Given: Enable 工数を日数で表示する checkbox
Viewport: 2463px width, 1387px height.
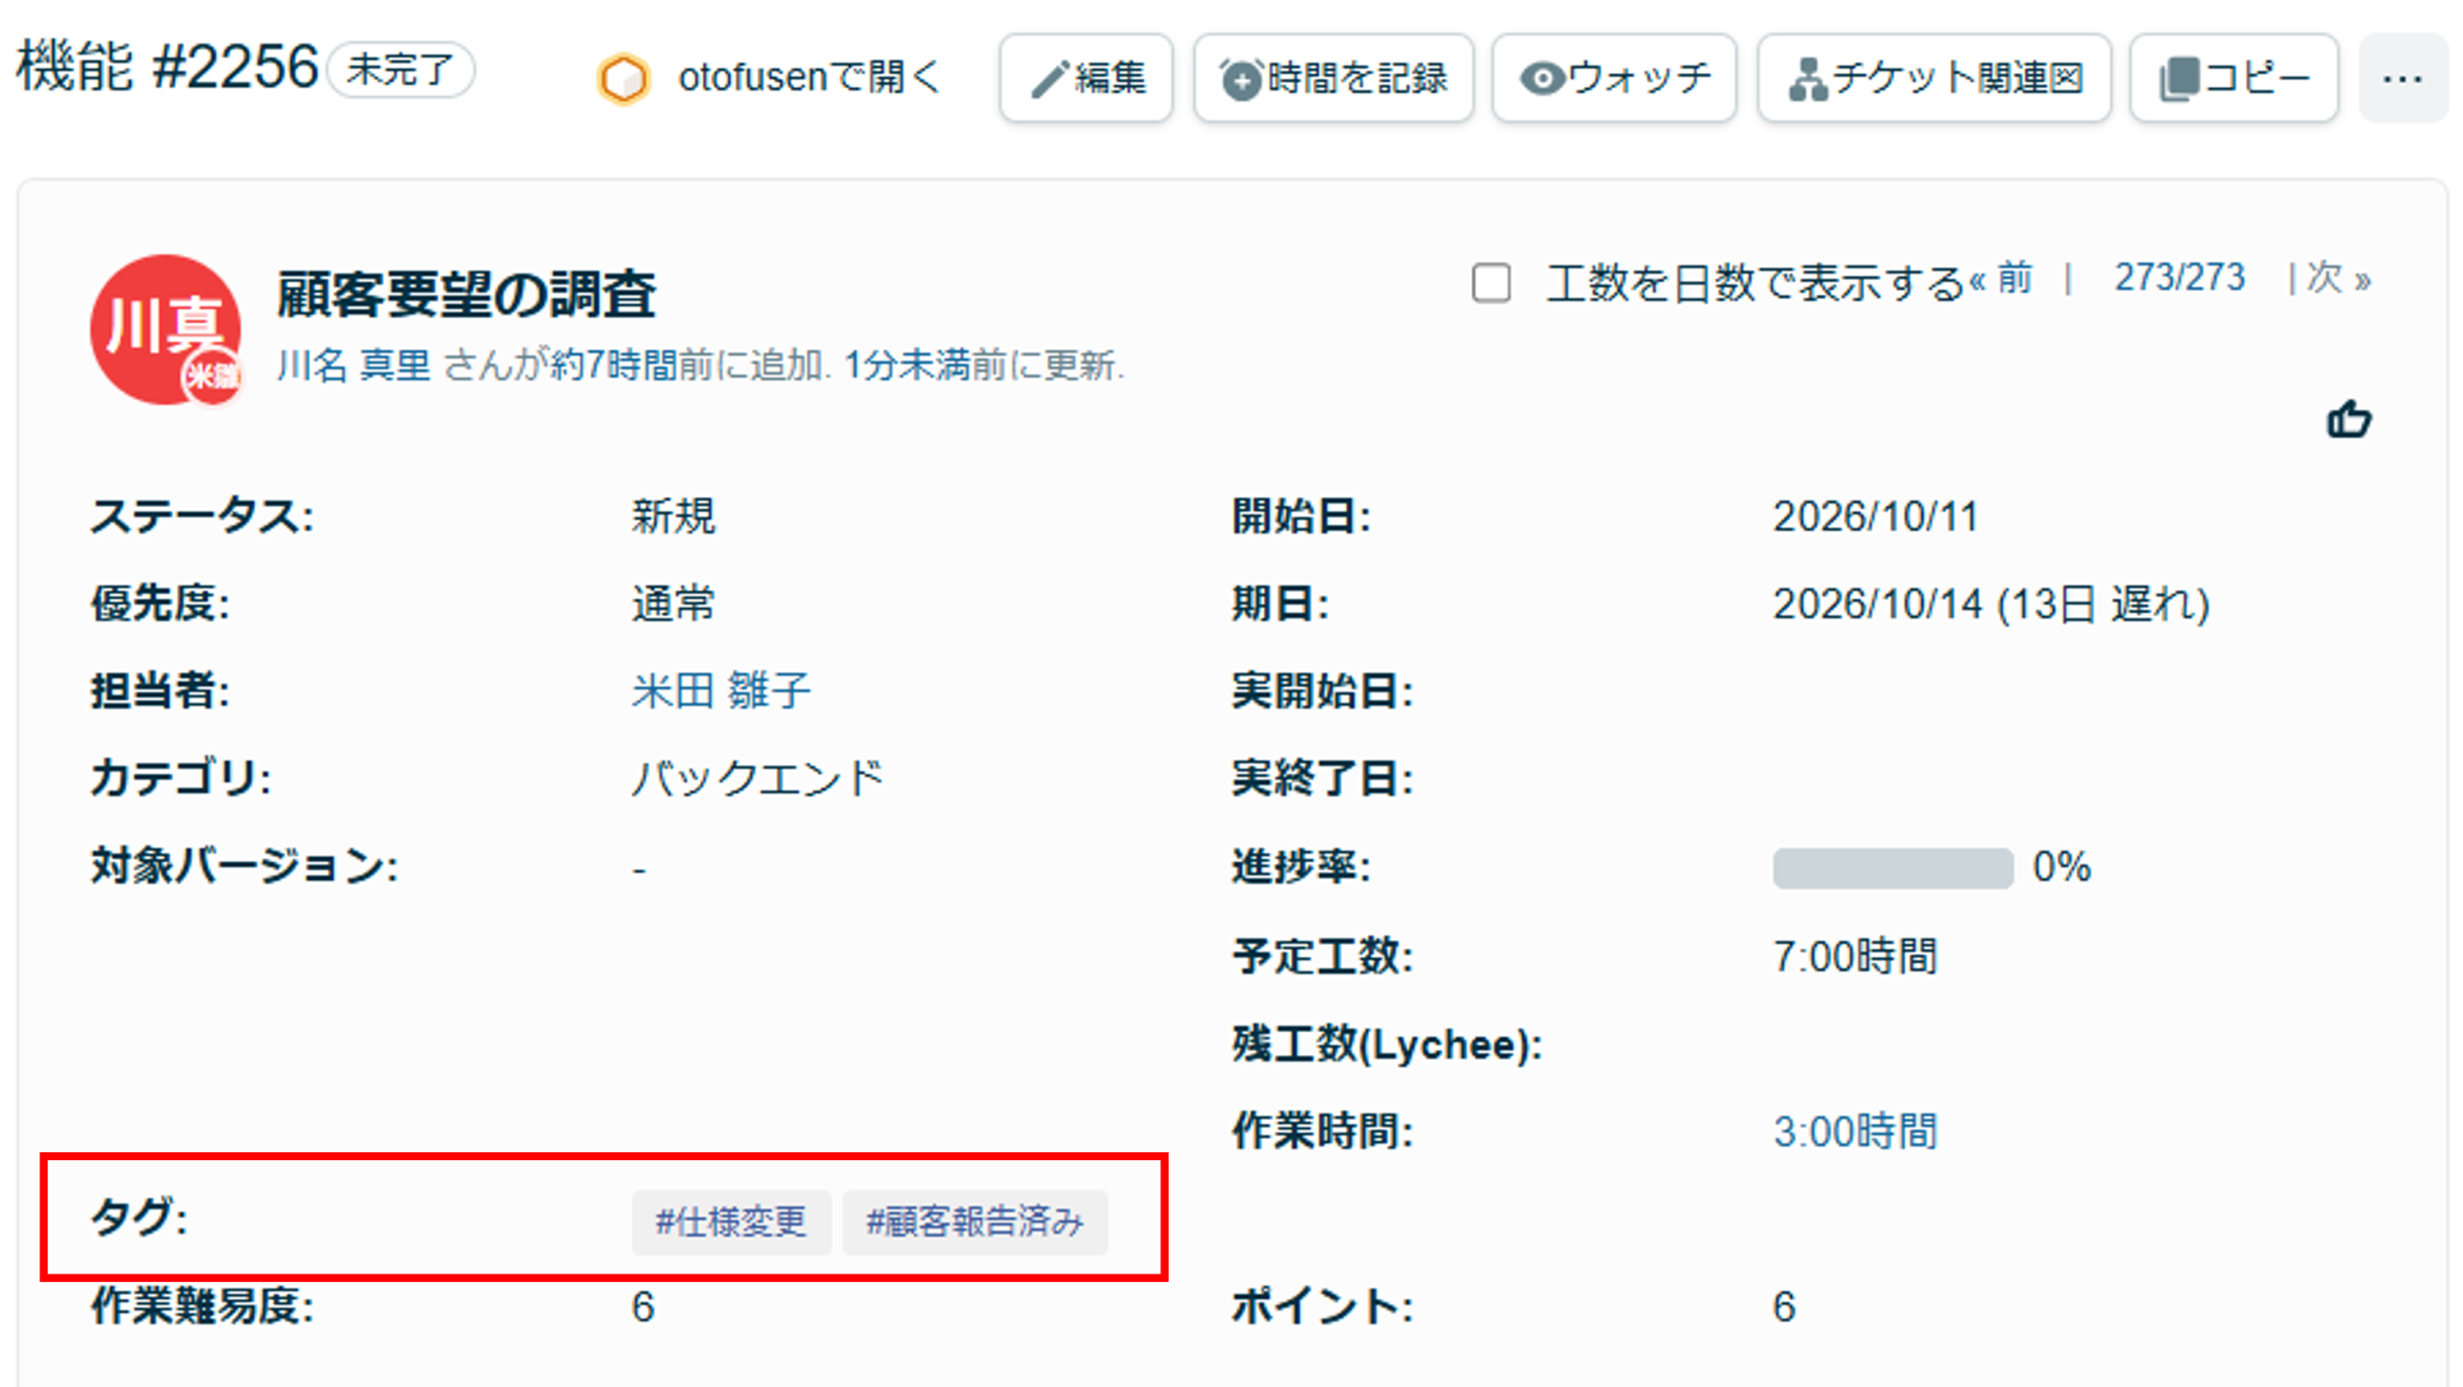Looking at the screenshot, I should click(x=1491, y=283).
